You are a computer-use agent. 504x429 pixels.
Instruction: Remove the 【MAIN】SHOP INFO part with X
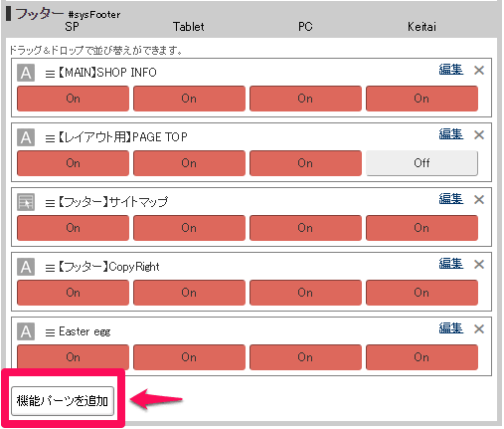(x=479, y=71)
